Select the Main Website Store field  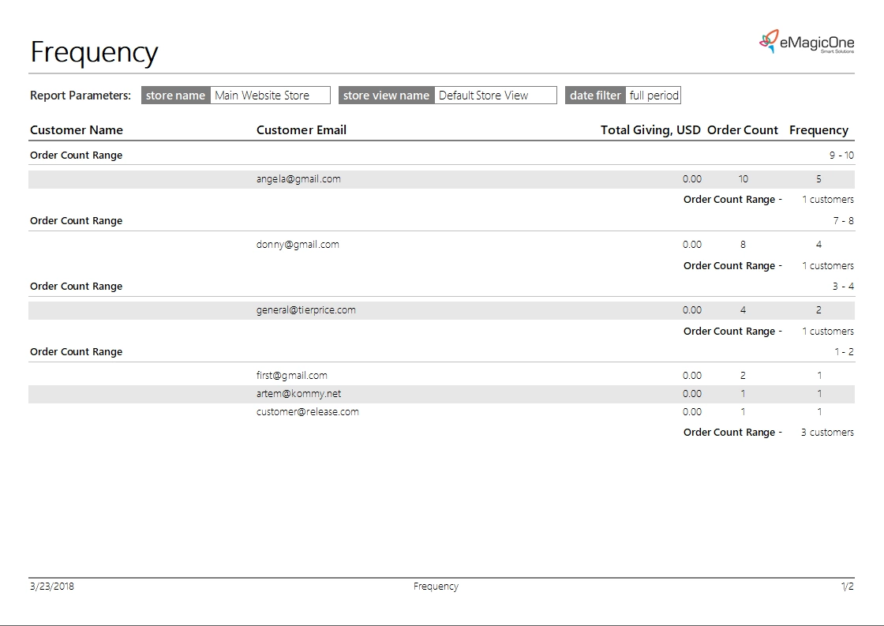click(x=270, y=96)
